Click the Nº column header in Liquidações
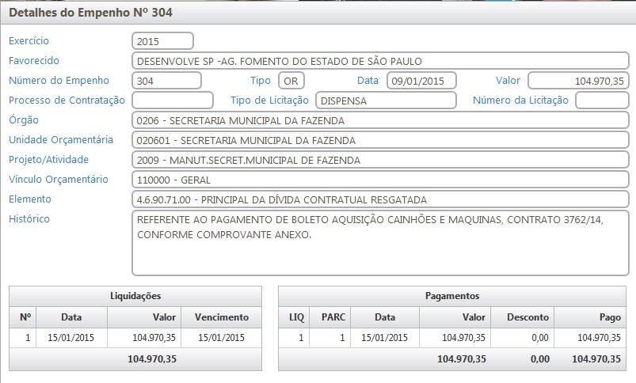This screenshot has height=383, width=636. 23,317
